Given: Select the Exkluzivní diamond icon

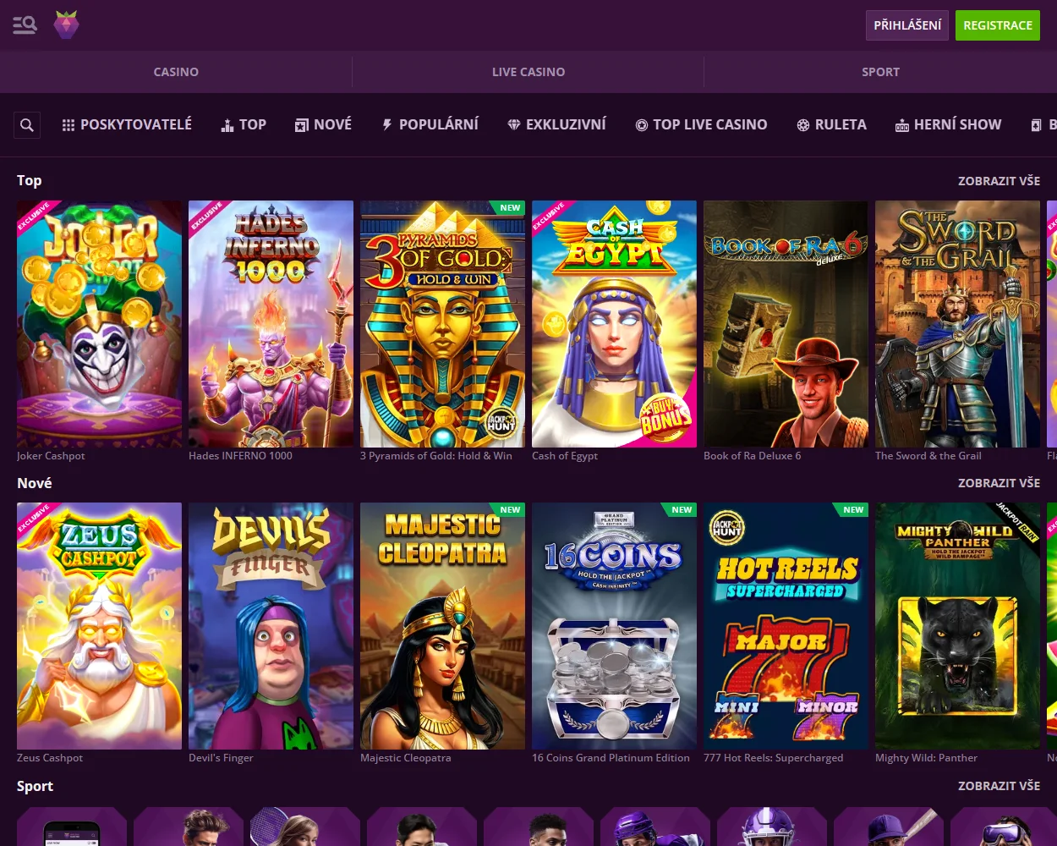Looking at the screenshot, I should click(x=513, y=124).
